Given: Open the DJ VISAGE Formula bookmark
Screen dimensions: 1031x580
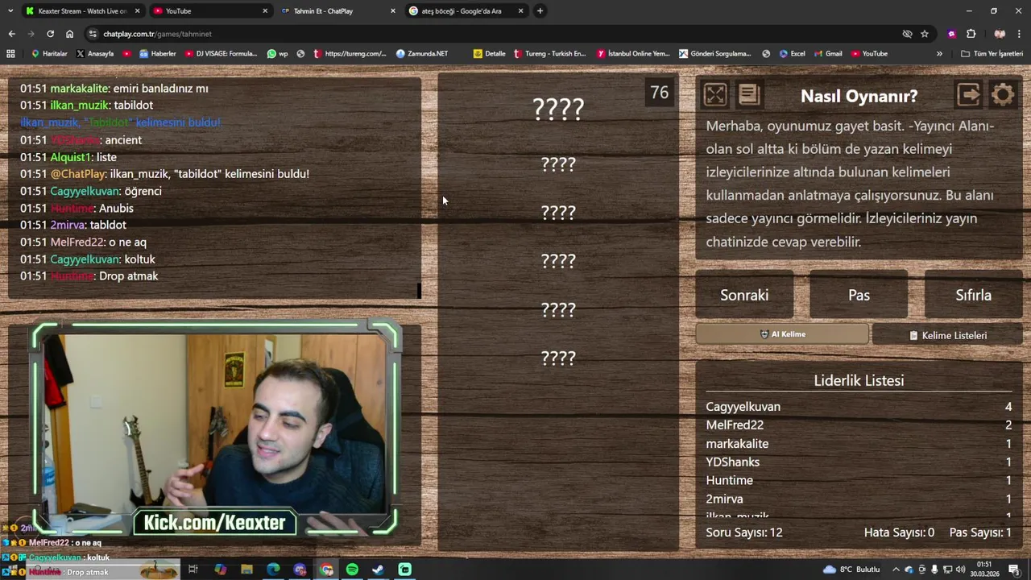Looking at the screenshot, I should click(221, 54).
